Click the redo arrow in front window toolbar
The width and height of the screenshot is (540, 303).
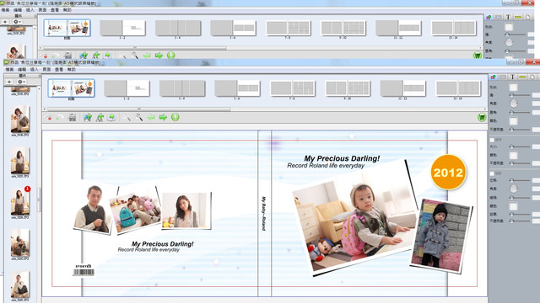pos(59,118)
